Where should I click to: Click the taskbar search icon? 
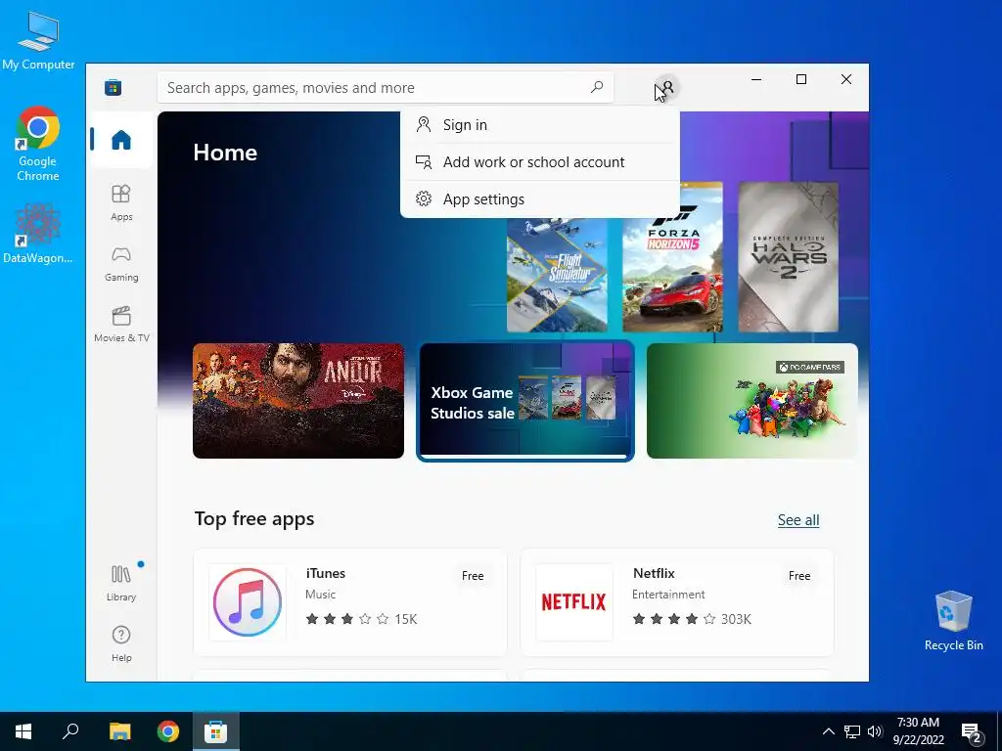tap(70, 731)
